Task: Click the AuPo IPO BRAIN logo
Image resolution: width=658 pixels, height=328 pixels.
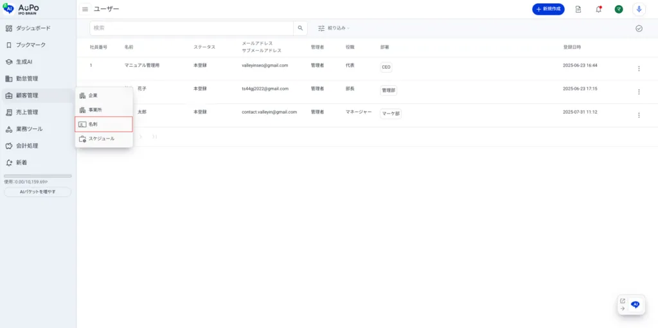Action: [x=21, y=9]
